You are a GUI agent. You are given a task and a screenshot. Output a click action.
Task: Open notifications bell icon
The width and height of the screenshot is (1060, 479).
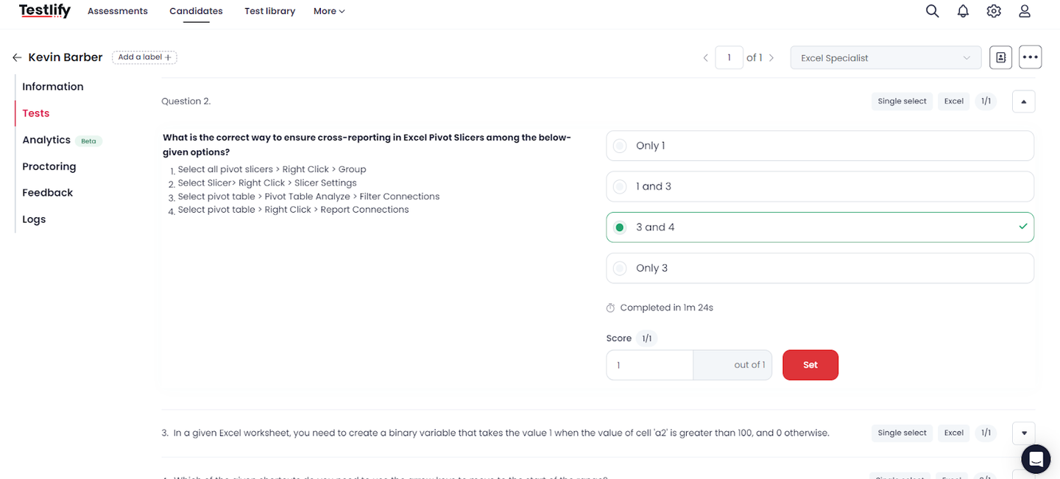coord(963,11)
